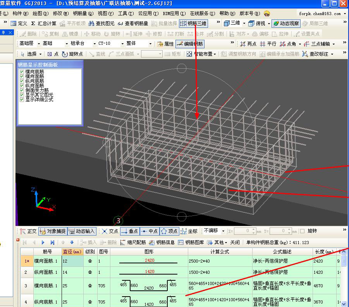Uncheck 显示其它图元 checkbox

(22, 95)
